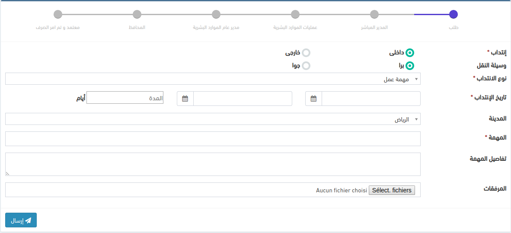Click the Sélect. fichiers upload button
Image resolution: width=511 pixels, height=233 pixels.
pos(392,190)
